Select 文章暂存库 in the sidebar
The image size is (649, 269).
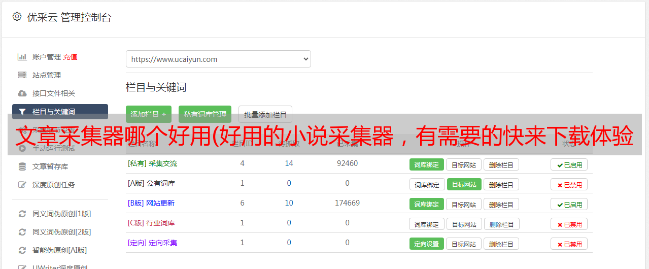click(x=50, y=166)
